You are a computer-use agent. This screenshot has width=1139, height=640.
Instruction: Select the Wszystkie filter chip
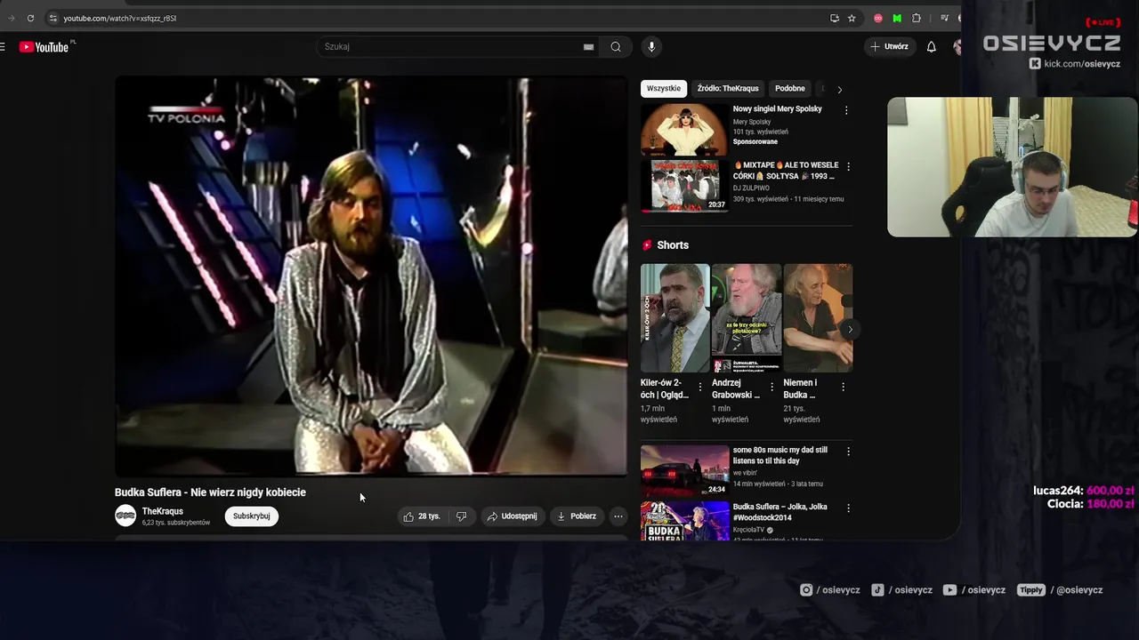click(x=664, y=89)
